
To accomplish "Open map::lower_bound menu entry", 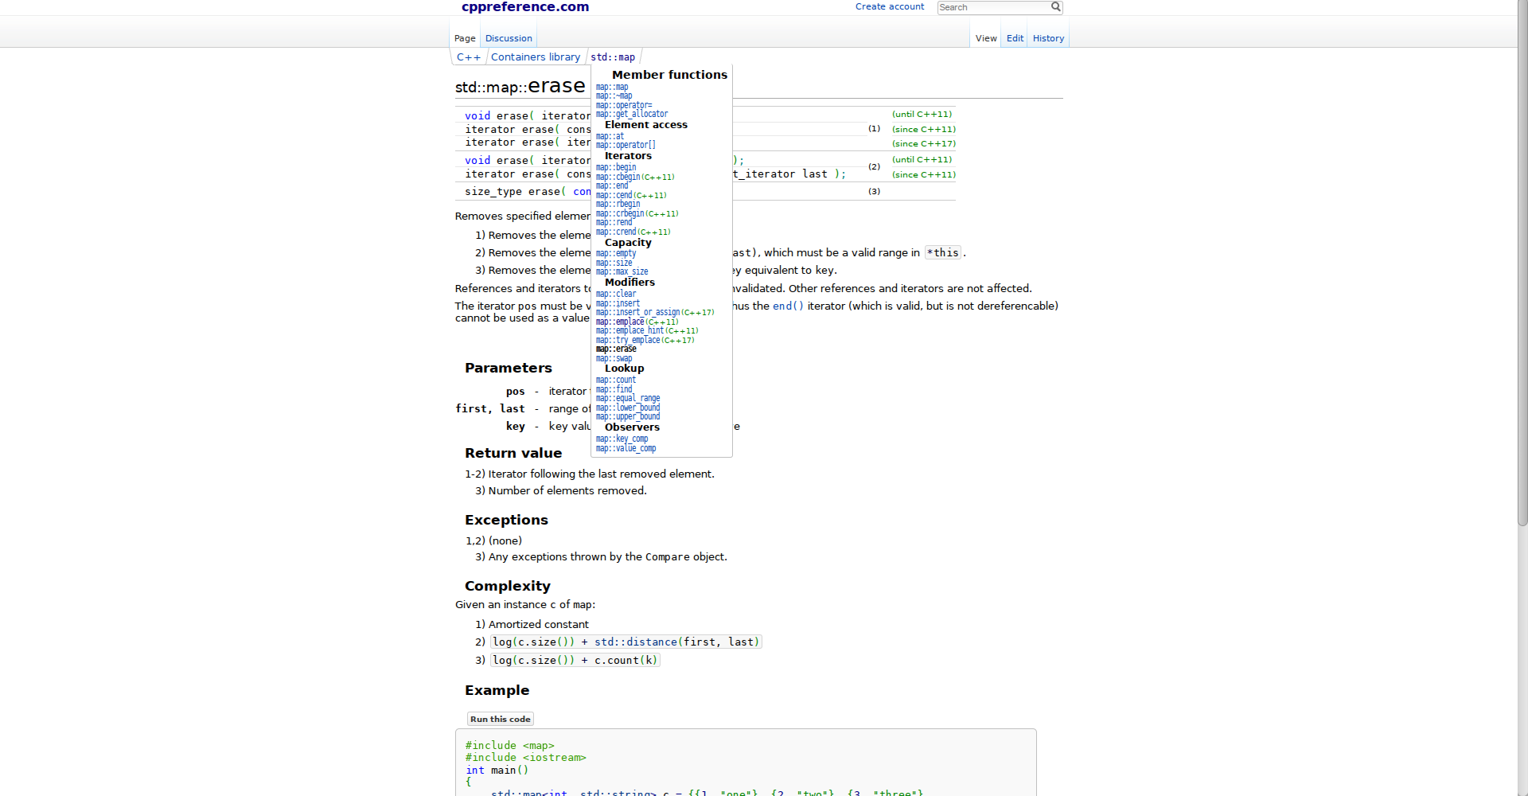I will [628, 408].
